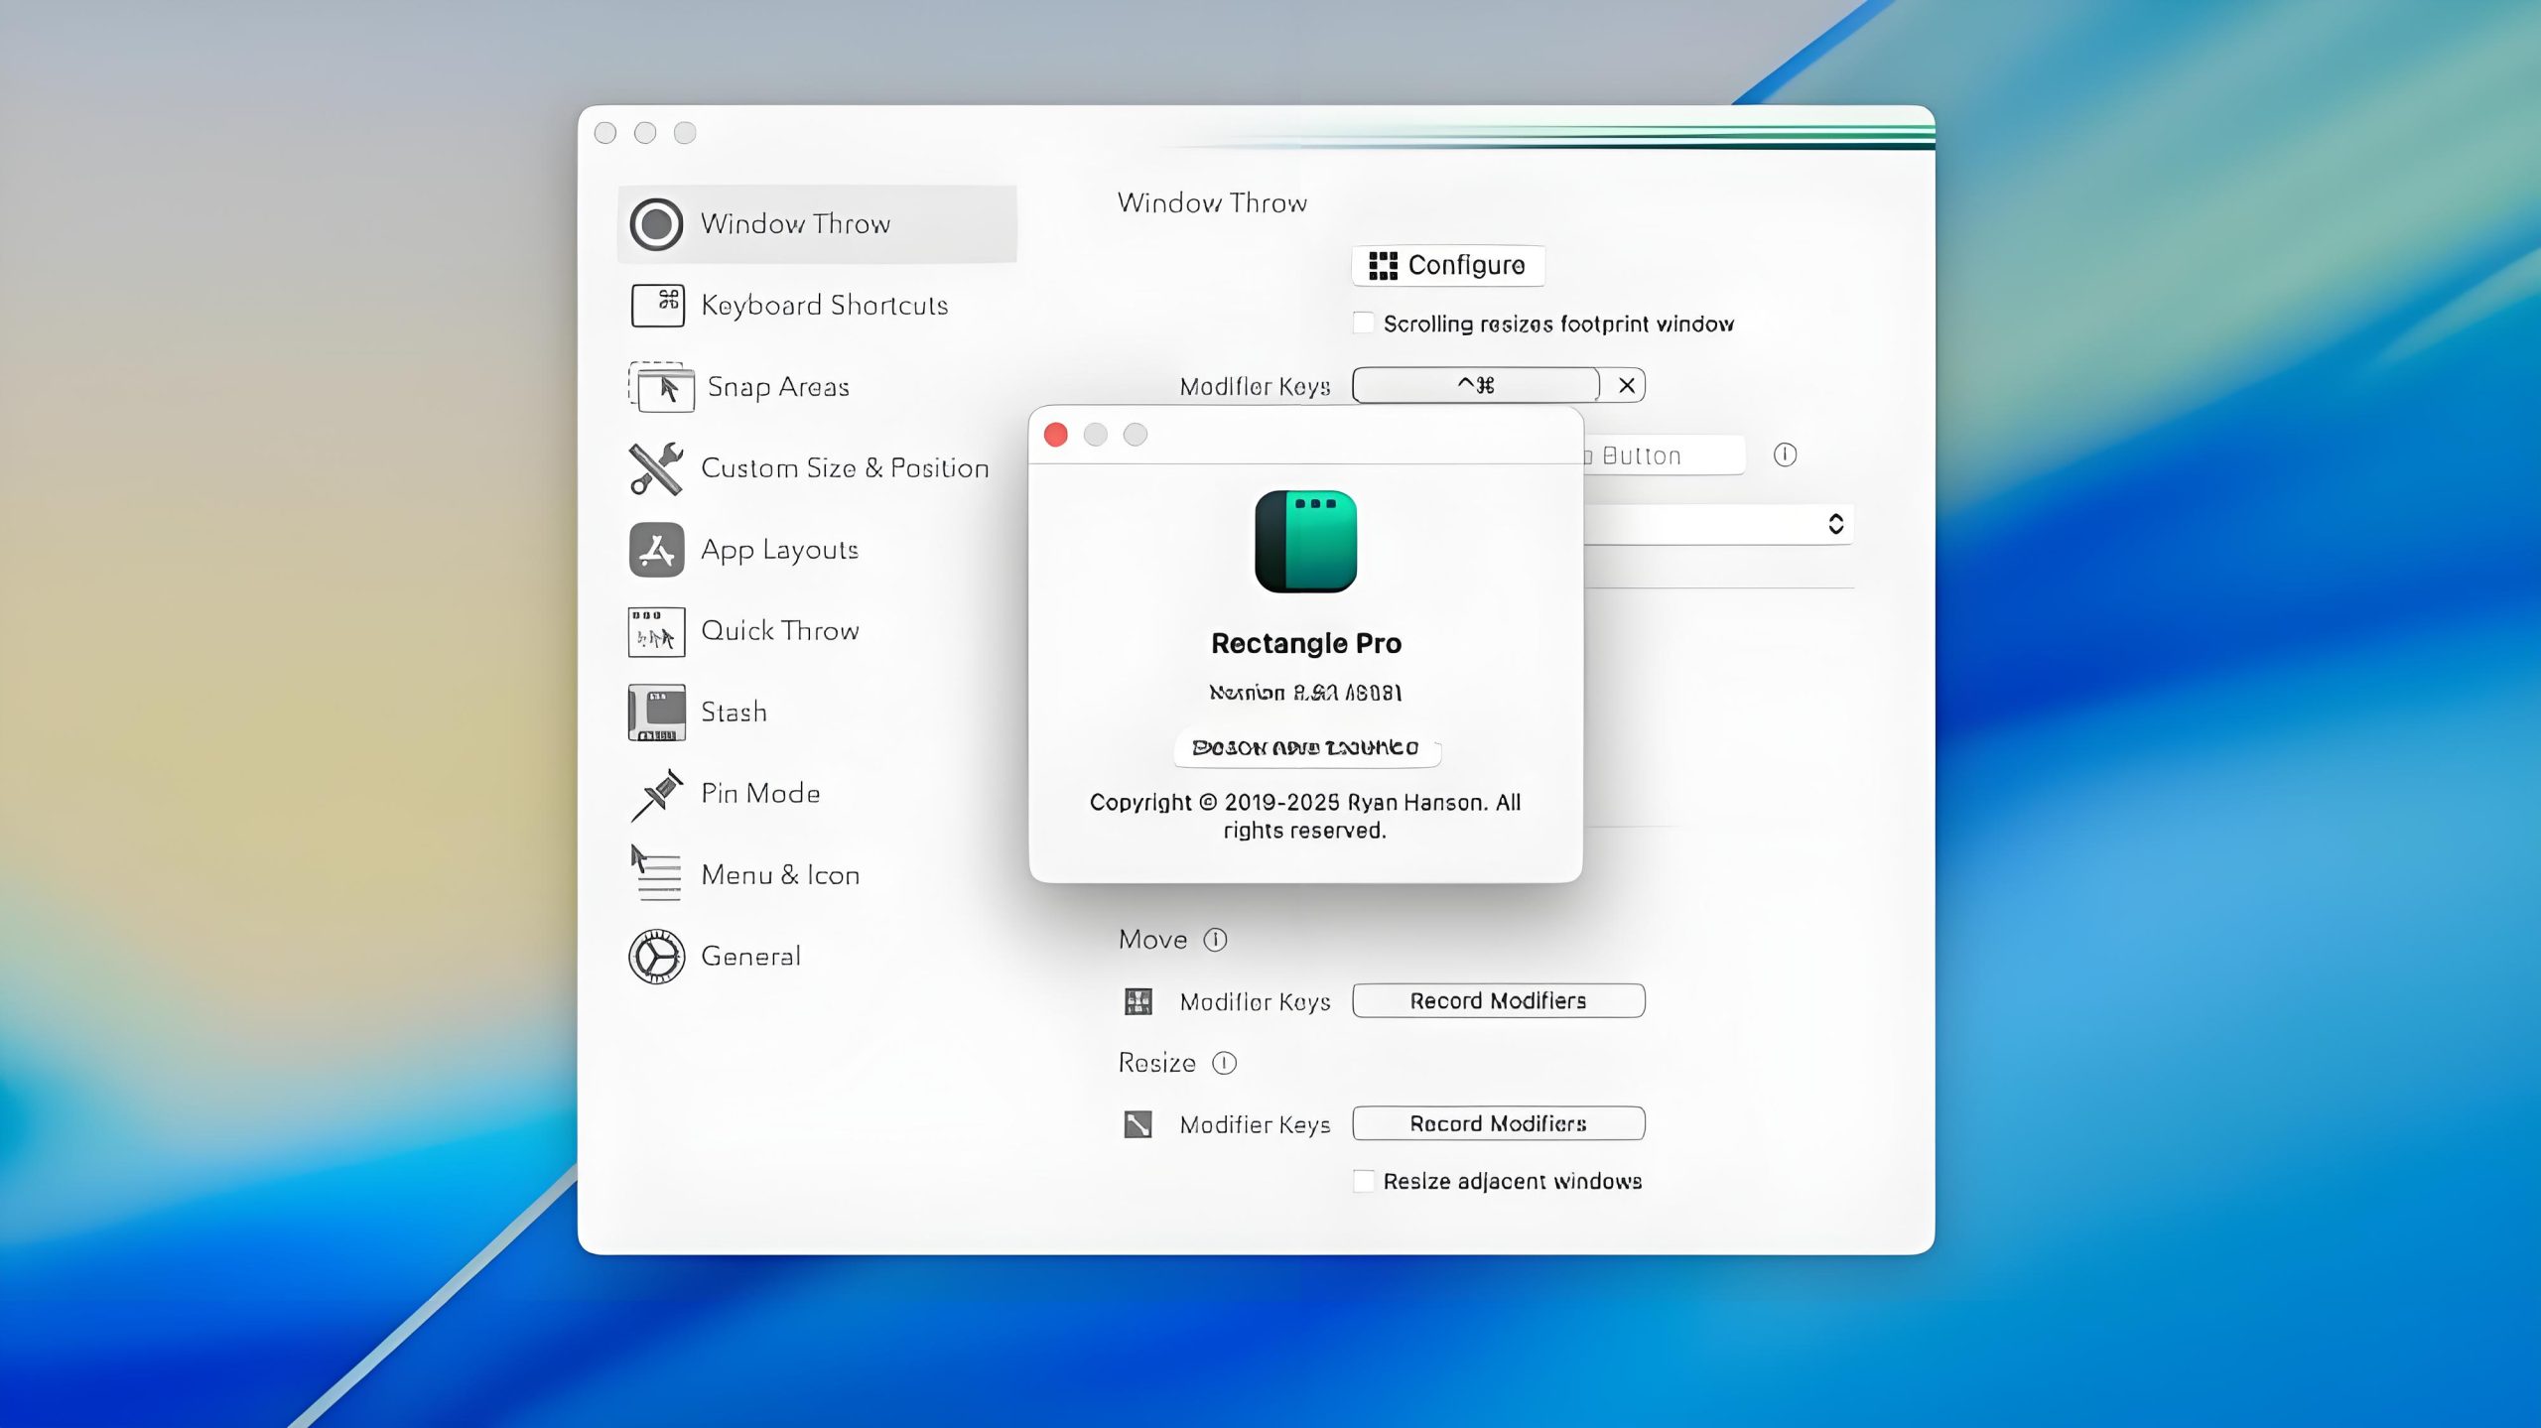Screen dimensions: 2541x1428
Task: Click Record Modifiers for Resize
Action: [x=1498, y=1123]
